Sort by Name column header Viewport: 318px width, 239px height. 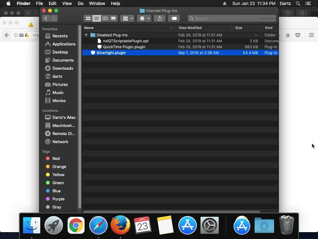coord(129,28)
